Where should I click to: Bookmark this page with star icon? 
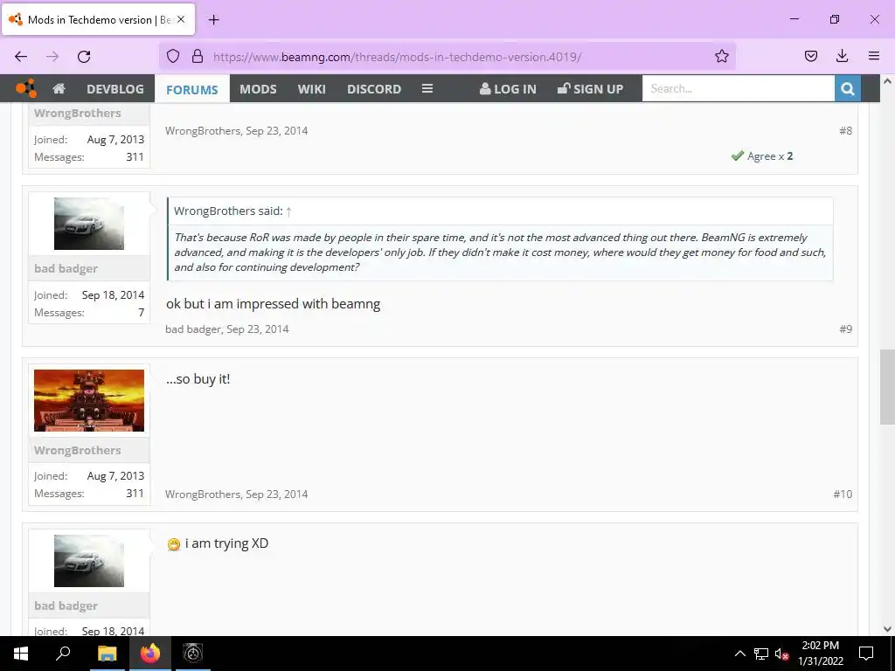tap(721, 56)
